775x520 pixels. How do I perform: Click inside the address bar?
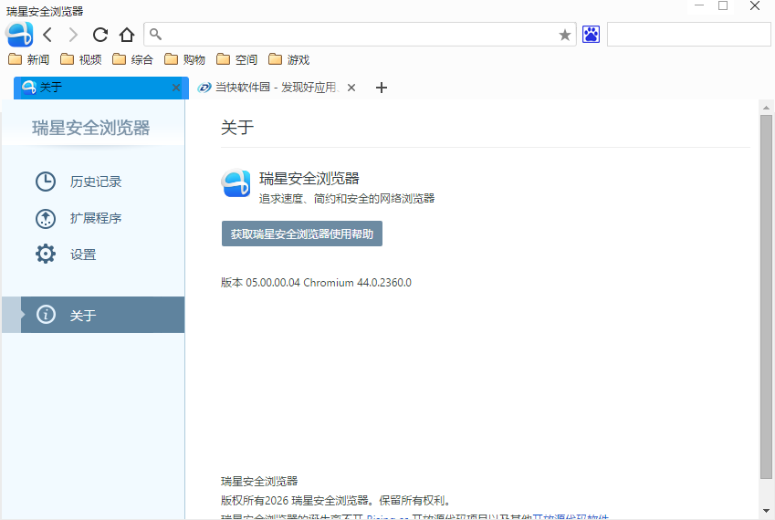point(356,35)
